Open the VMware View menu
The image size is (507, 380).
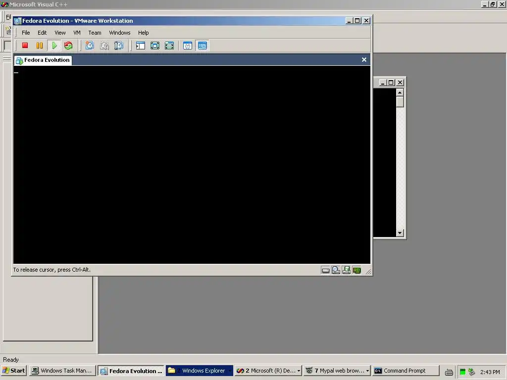[60, 33]
